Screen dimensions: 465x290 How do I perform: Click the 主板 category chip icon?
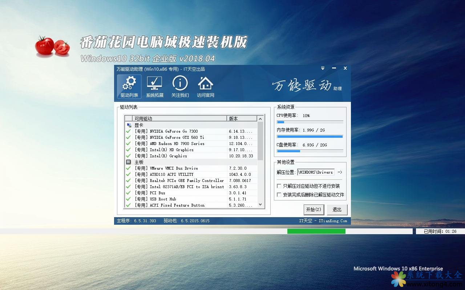tap(129, 162)
